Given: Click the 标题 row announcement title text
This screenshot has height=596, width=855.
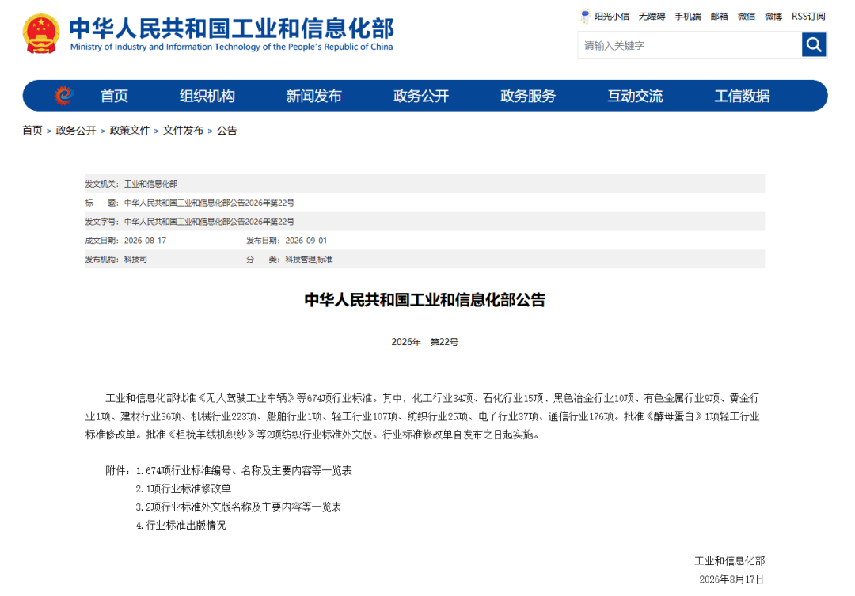Looking at the screenshot, I should [209, 203].
